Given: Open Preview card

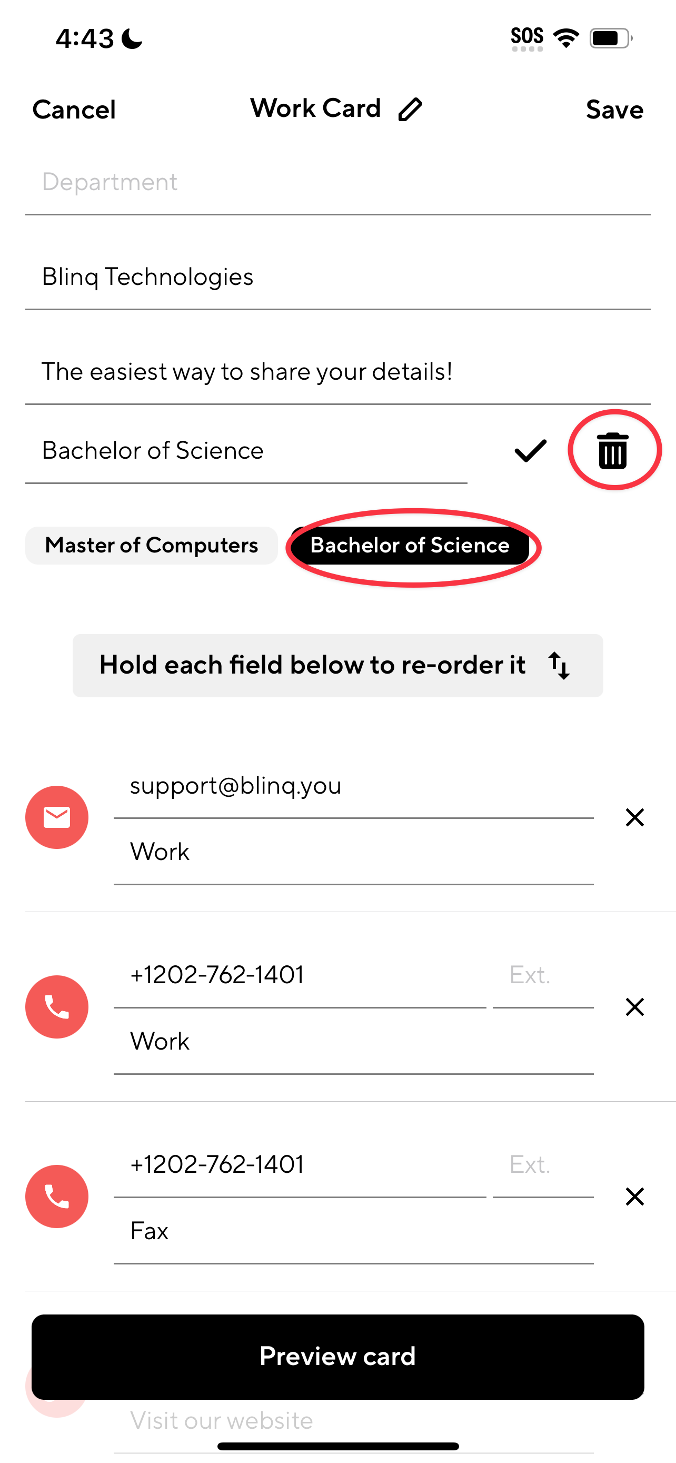Looking at the screenshot, I should point(337,1357).
